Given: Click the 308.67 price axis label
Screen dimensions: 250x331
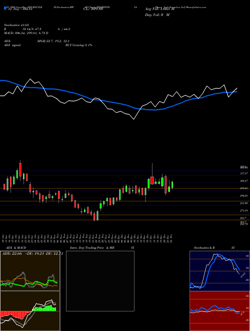Looking at the screenshot, I should (x=244, y=181).
